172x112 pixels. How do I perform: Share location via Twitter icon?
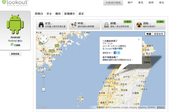tap(119, 53)
